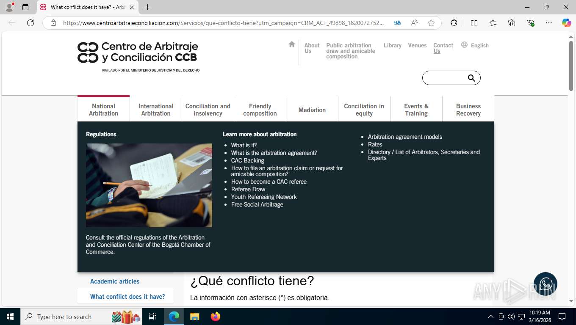Click the home icon in top navigation
This screenshot has width=576, height=325.
(x=291, y=44)
